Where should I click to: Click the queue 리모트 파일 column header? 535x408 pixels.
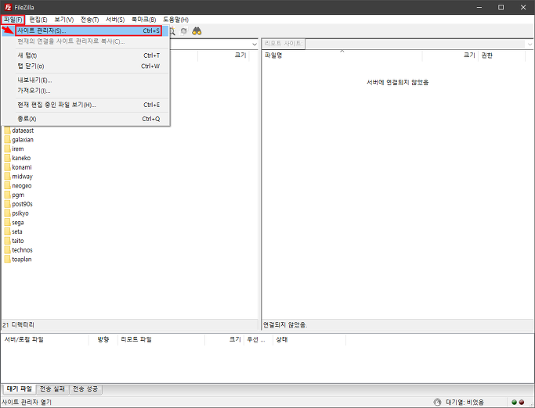tap(161, 339)
